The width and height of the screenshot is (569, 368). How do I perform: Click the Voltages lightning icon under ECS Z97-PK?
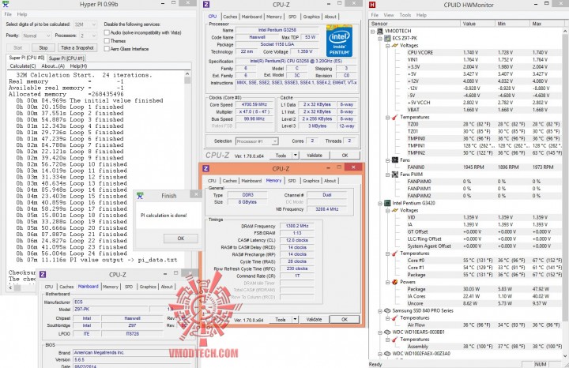[395, 46]
